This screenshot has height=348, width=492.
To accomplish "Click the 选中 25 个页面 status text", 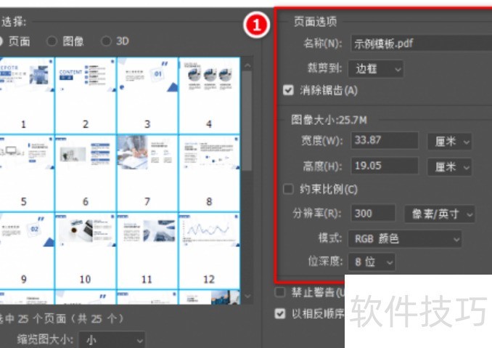I will coord(62,318).
